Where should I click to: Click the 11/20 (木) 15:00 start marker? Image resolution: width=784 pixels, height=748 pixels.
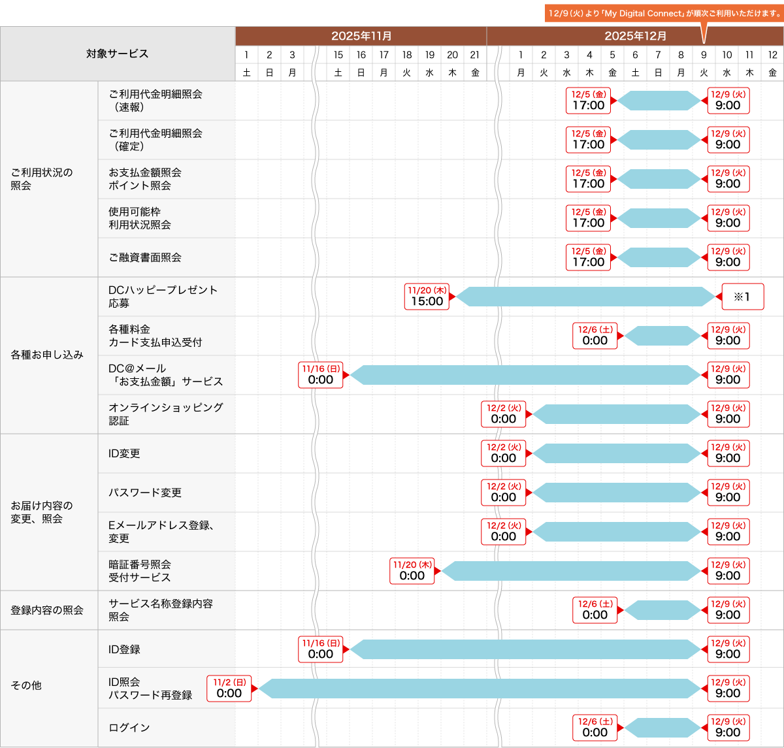pyautogui.click(x=427, y=297)
